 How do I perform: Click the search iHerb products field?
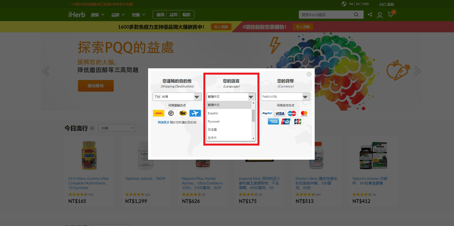325,15
